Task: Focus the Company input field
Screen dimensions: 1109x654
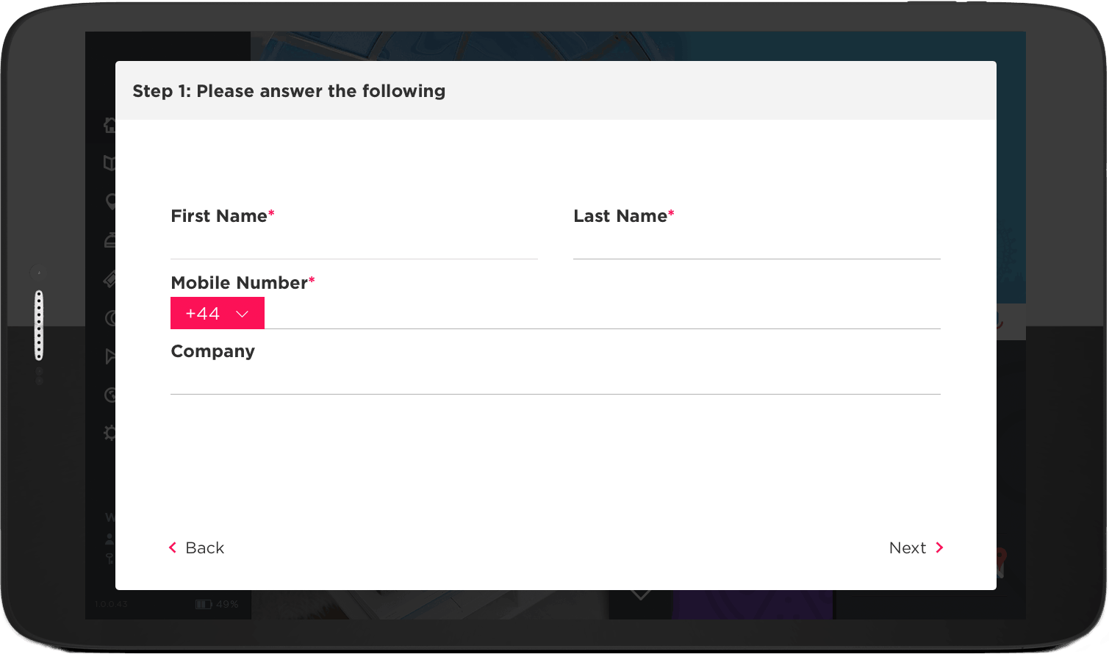Action: pyautogui.click(x=556, y=380)
